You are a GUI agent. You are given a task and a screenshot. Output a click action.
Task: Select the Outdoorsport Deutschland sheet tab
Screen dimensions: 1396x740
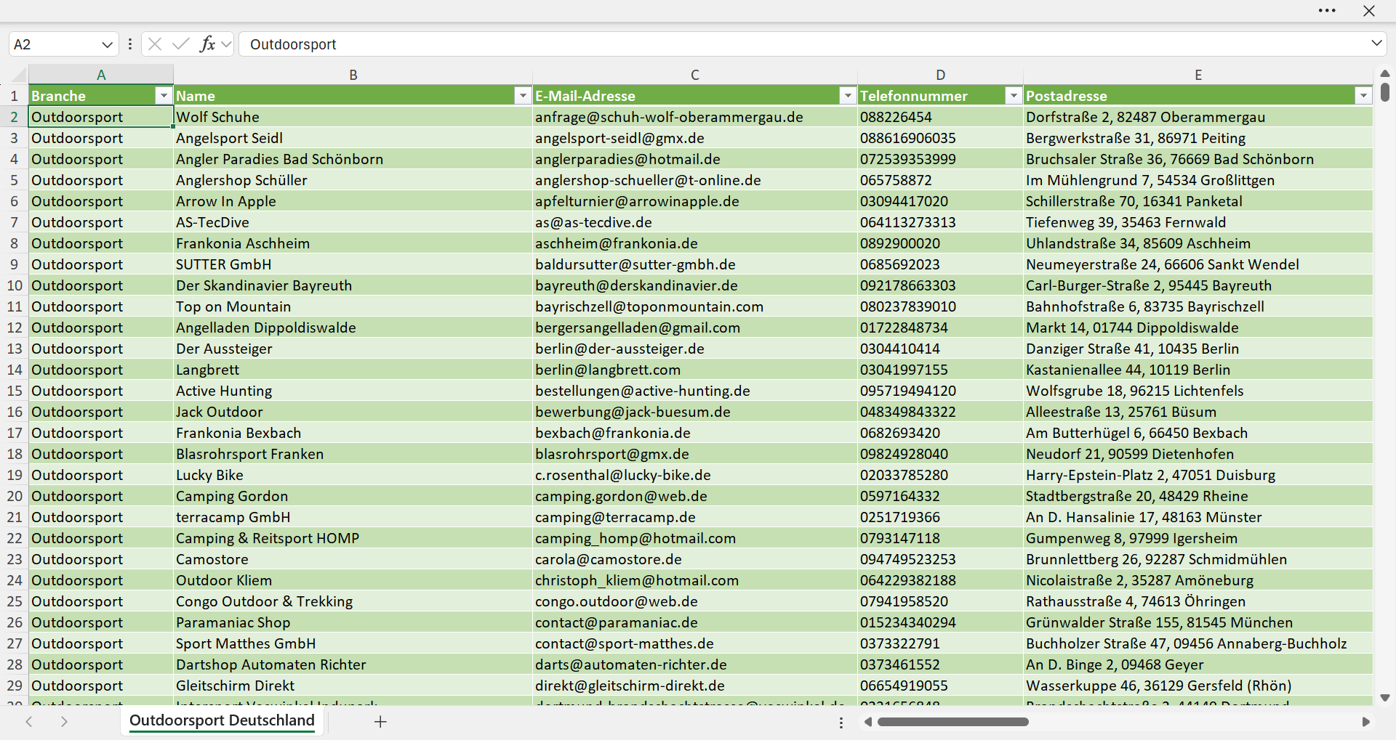coord(222,720)
